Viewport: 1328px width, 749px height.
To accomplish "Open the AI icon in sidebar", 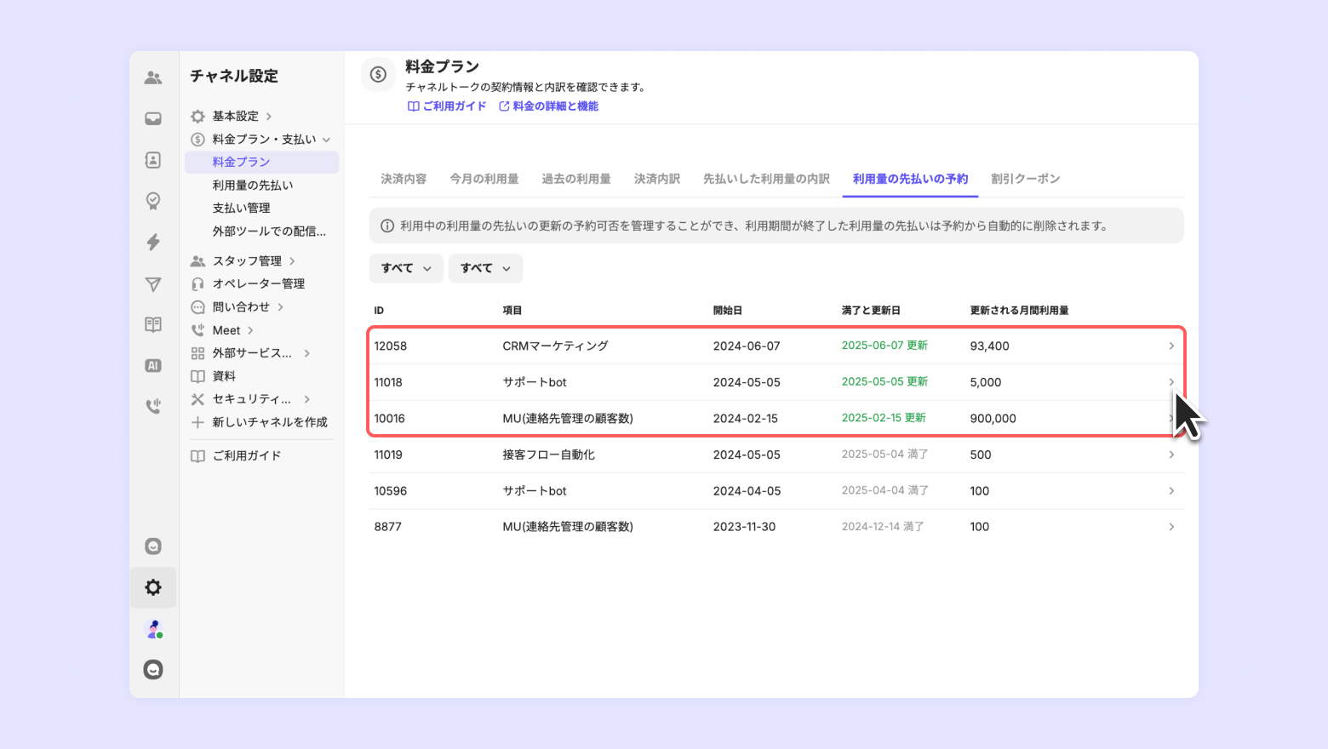I will pyautogui.click(x=153, y=365).
